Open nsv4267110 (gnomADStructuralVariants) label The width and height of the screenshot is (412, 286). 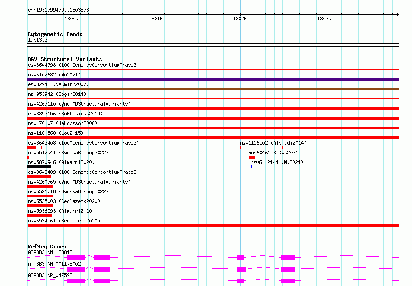[x=79, y=104]
